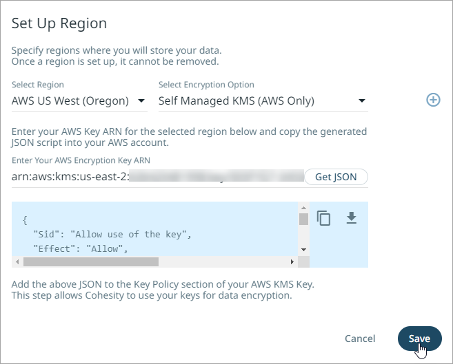
Task: Click the JSON box scroll-left arrow
Action: coord(18,261)
